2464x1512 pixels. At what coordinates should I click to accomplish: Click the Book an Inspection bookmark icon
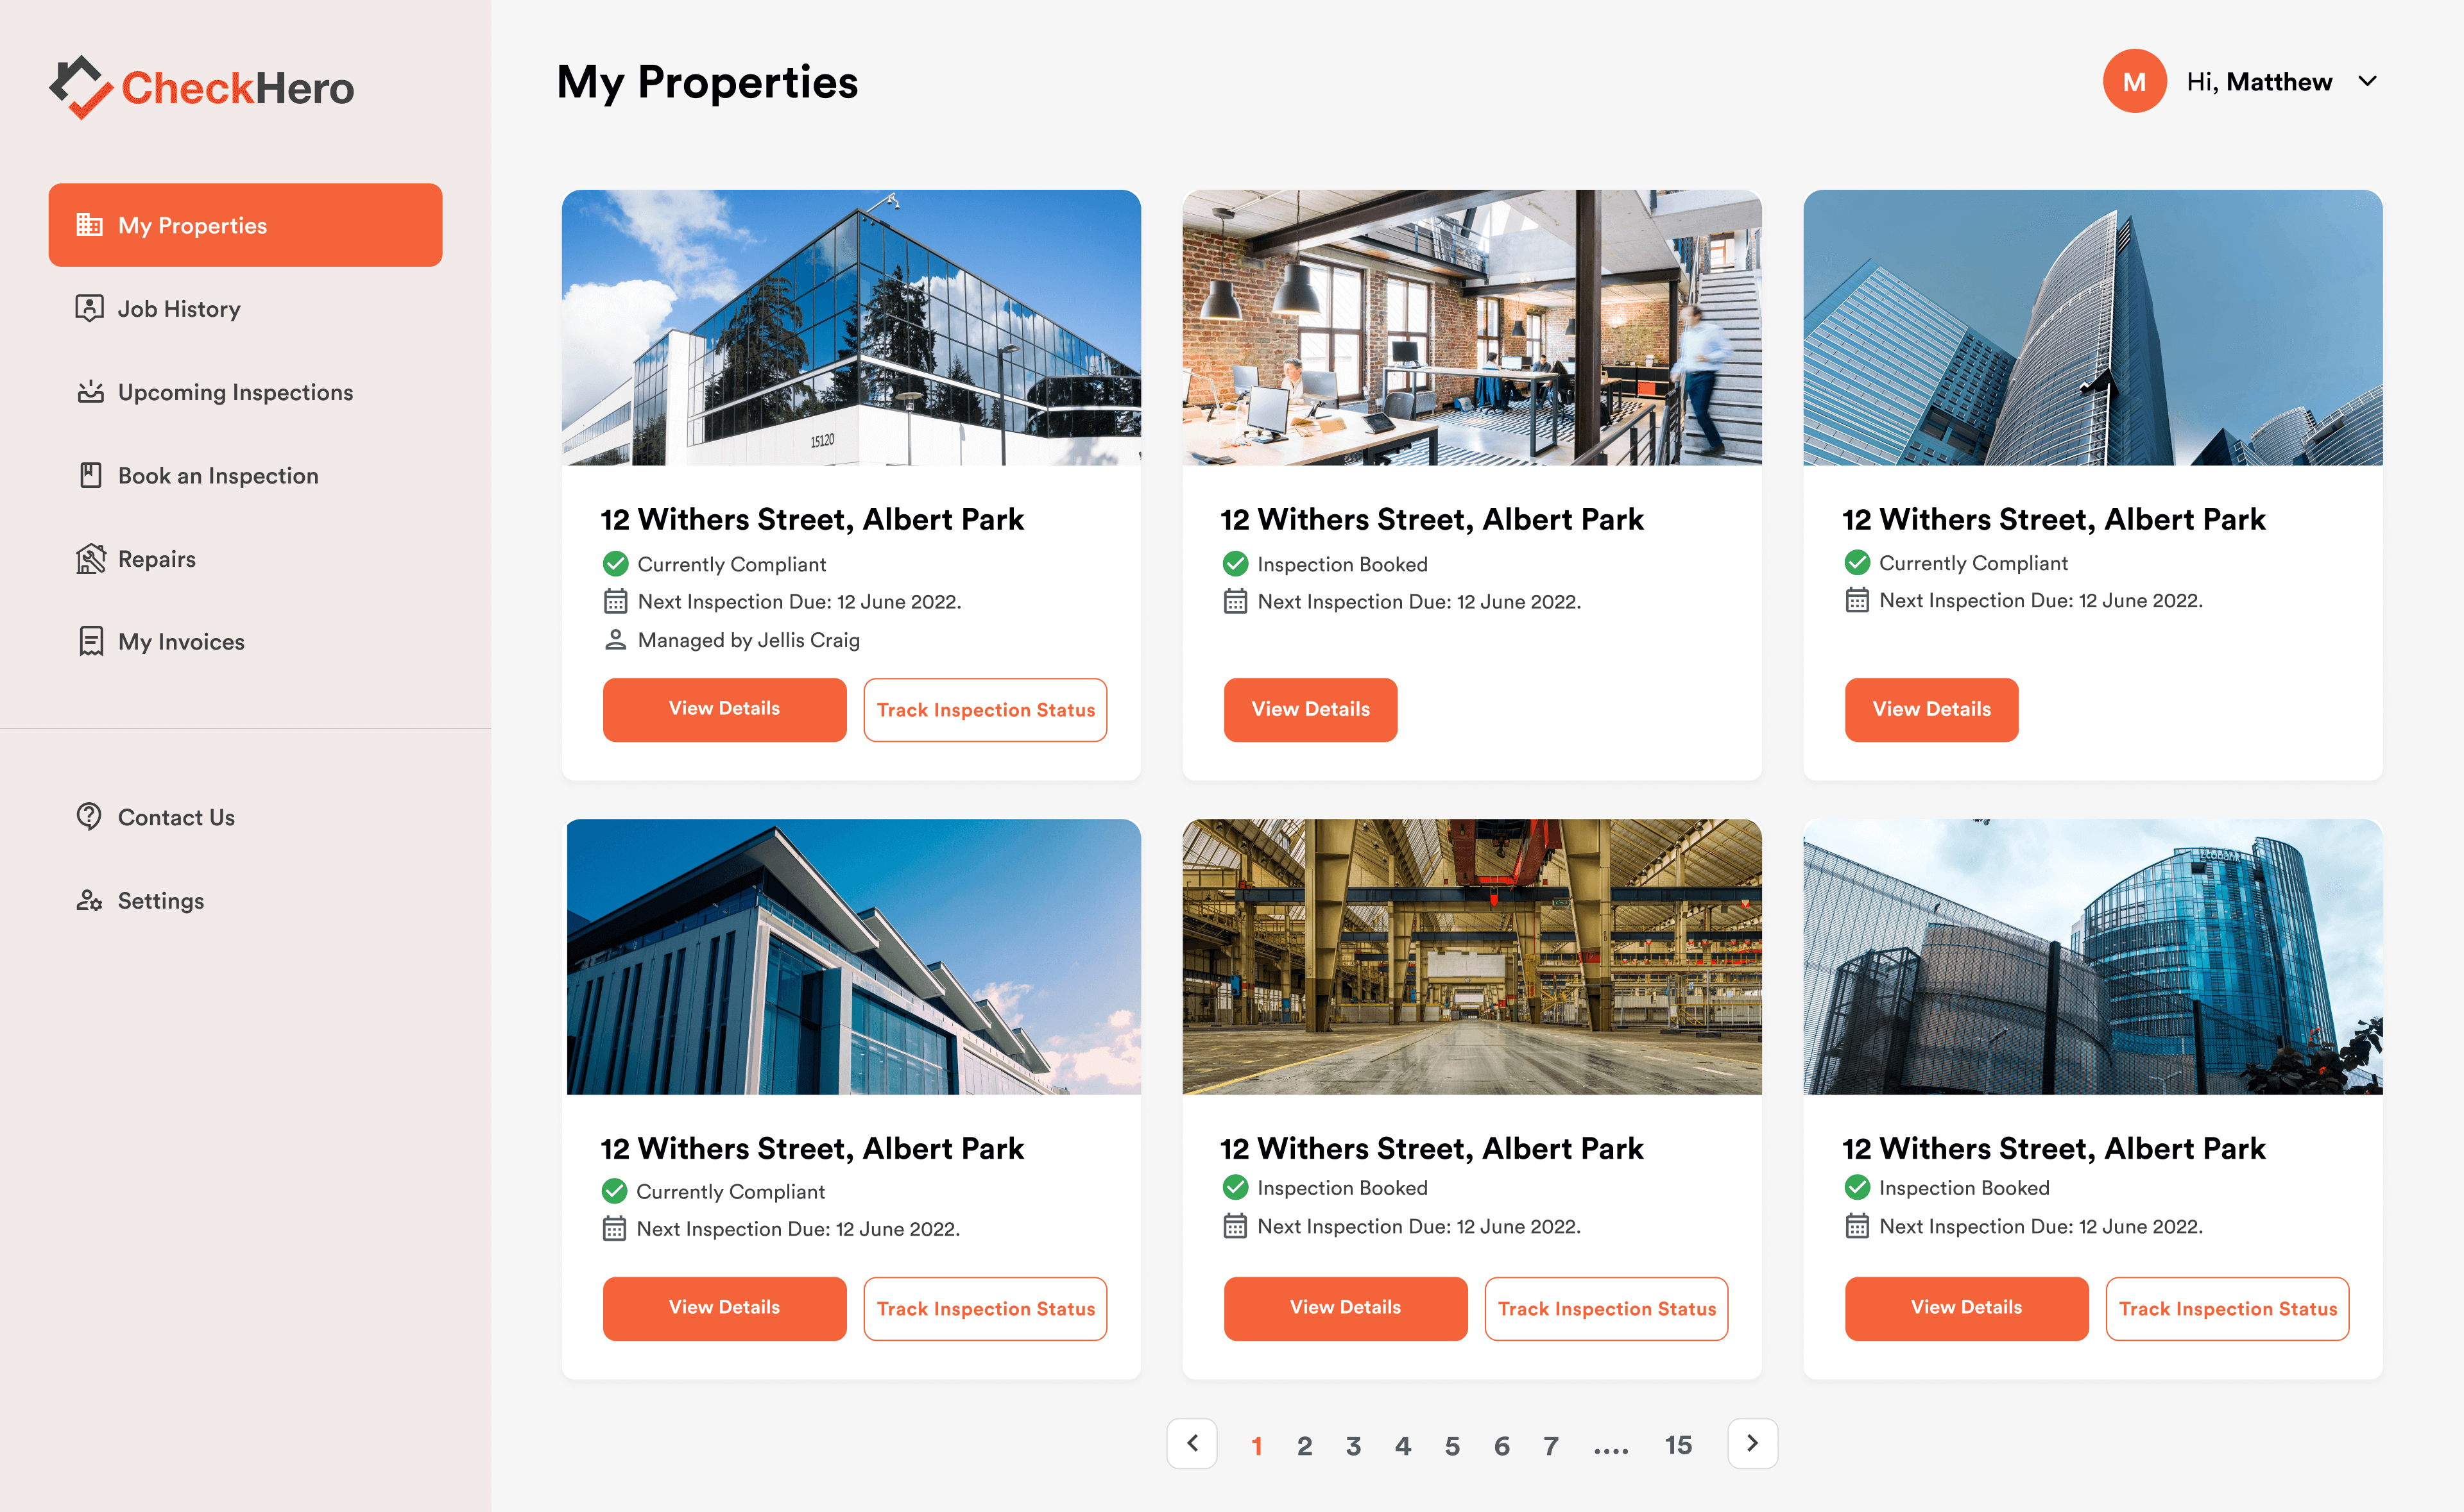[x=90, y=475]
